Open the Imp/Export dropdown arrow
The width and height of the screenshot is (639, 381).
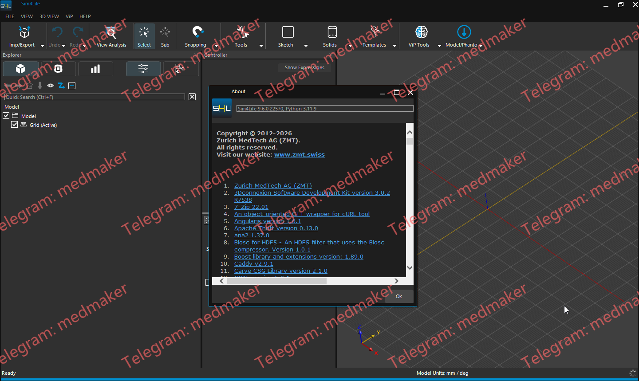pos(42,46)
